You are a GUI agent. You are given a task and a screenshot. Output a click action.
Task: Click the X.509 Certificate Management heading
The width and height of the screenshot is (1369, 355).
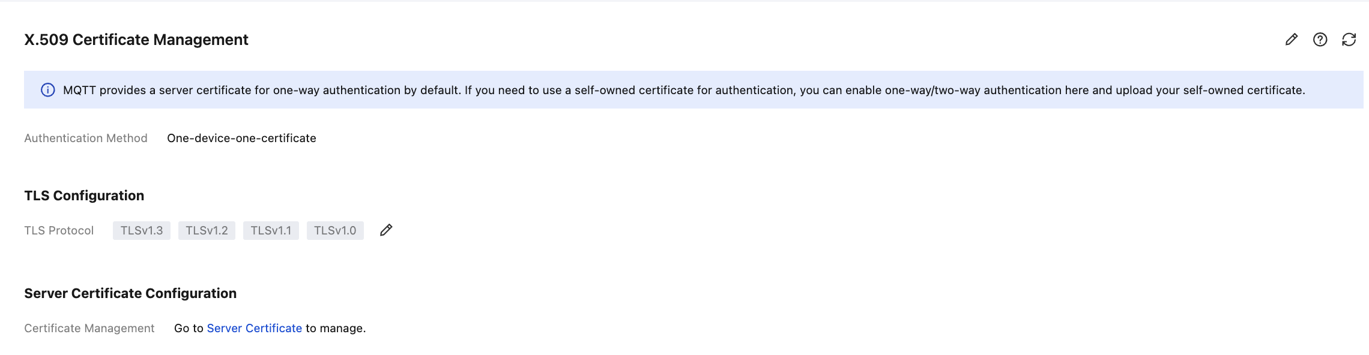pos(136,40)
